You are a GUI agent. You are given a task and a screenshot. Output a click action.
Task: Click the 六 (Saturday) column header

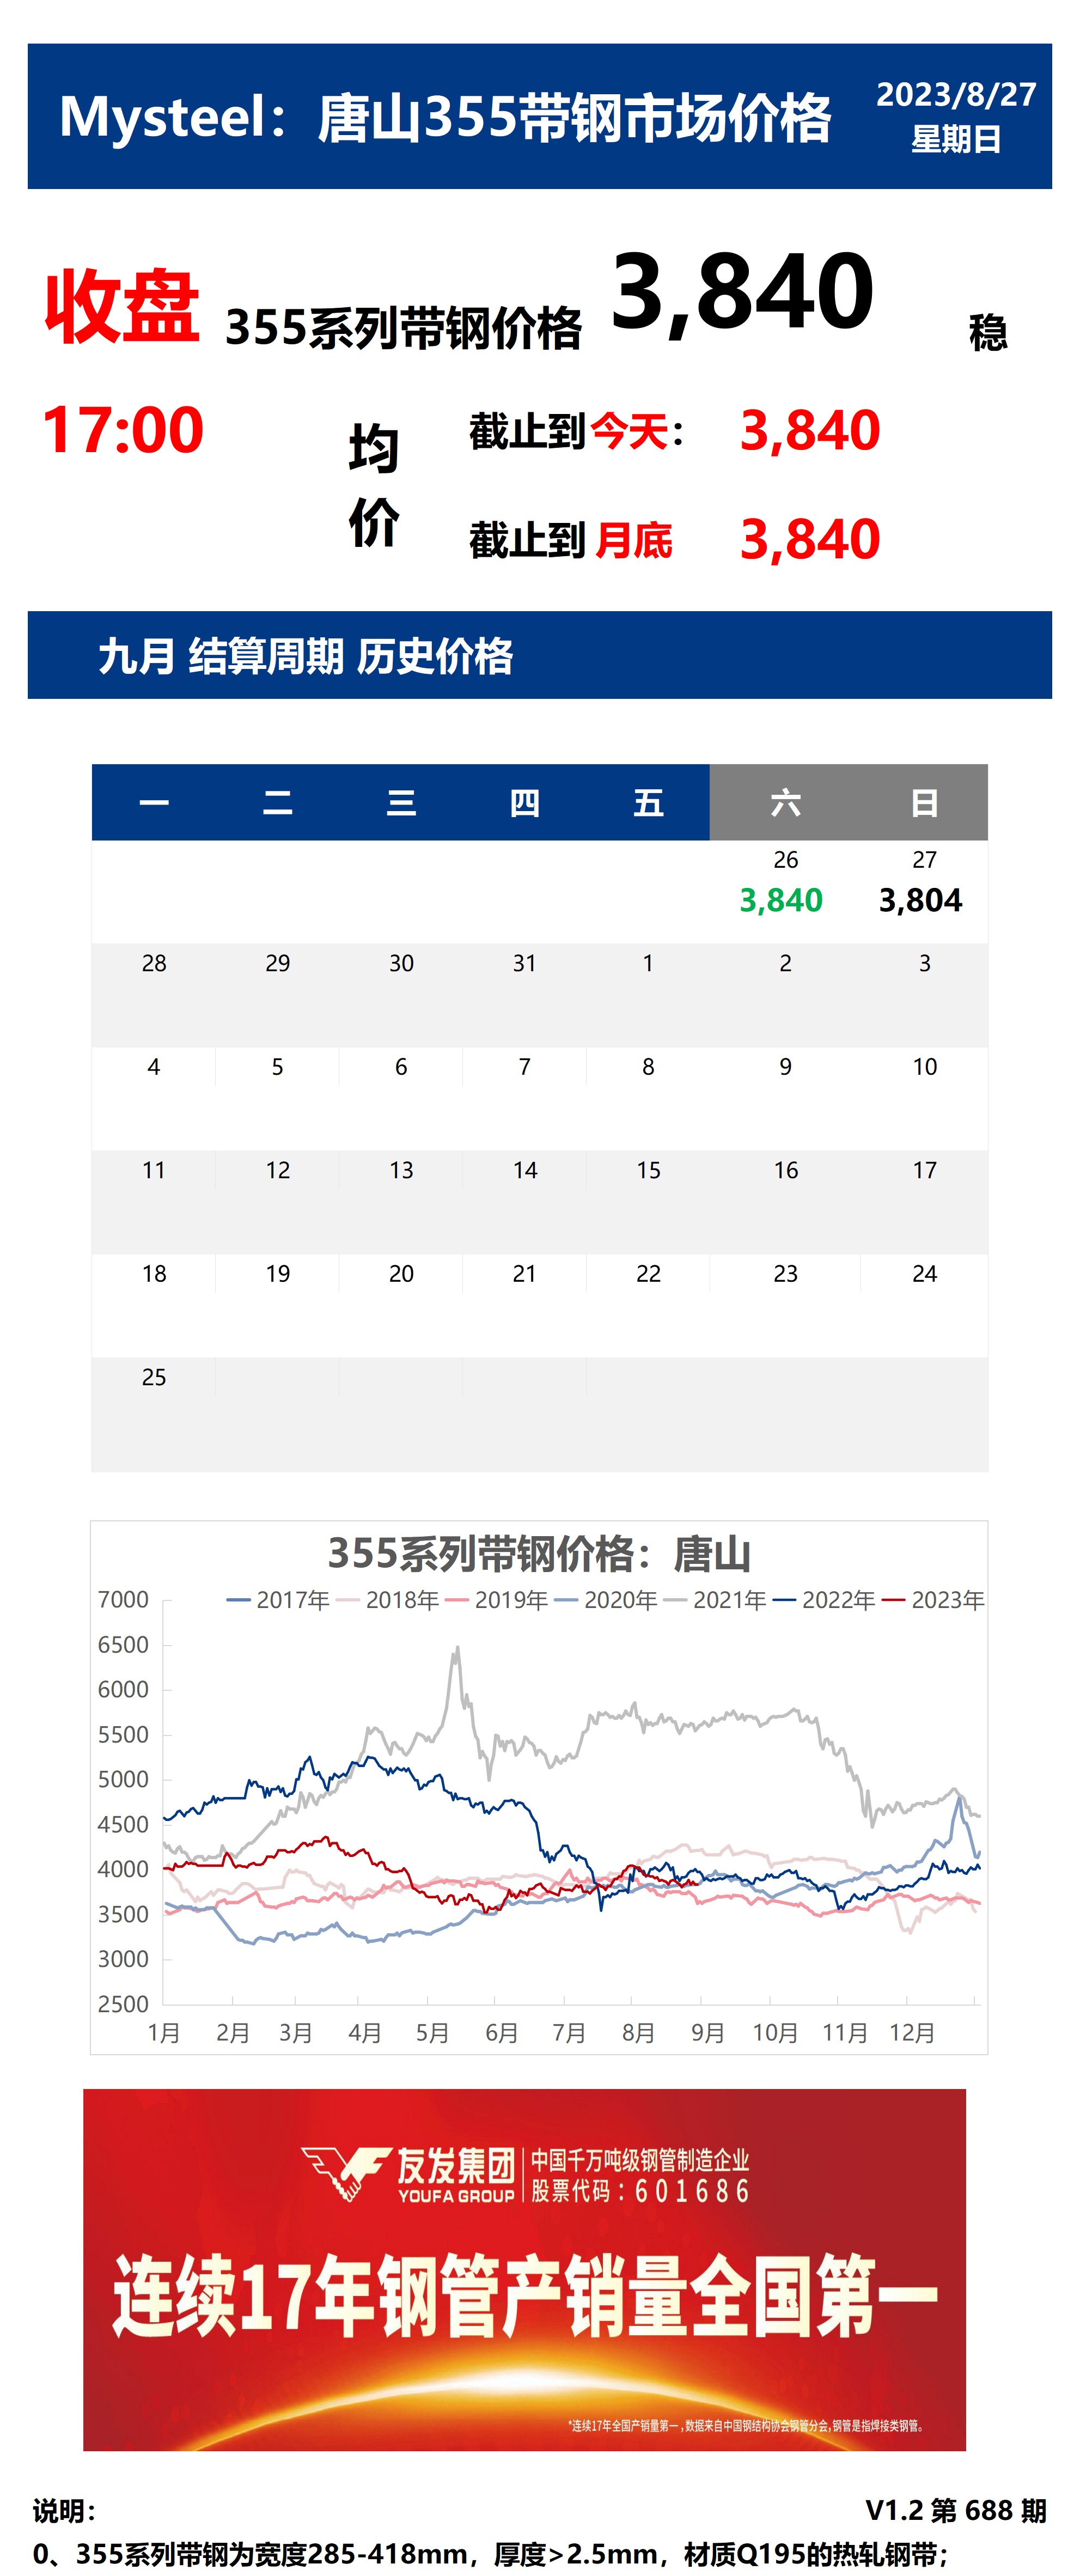click(x=786, y=802)
